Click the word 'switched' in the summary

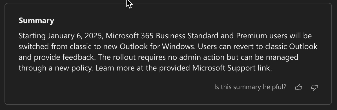[34, 47]
